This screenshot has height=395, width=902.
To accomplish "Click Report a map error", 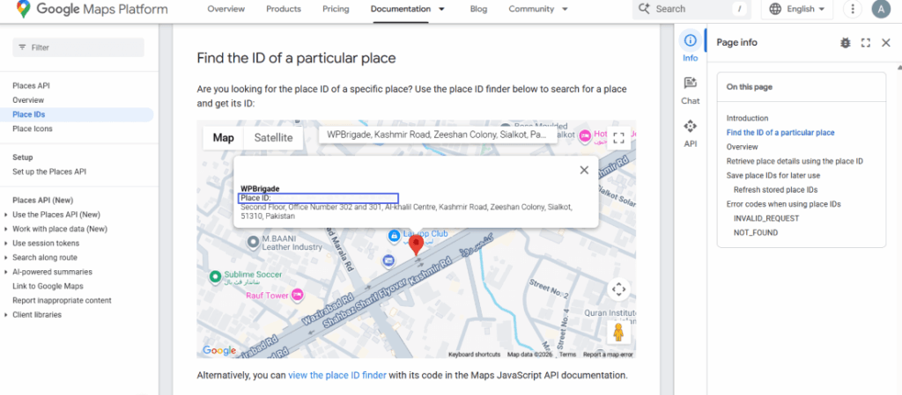I will click(x=608, y=355).
